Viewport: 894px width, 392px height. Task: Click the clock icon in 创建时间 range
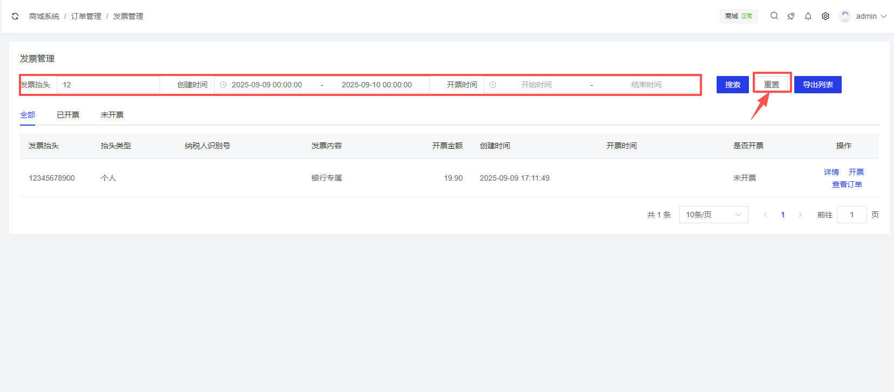pyautogui.click(x=223, y=85)
